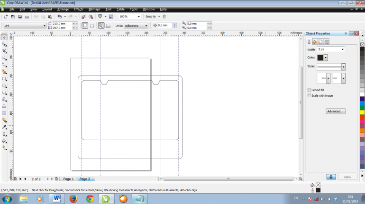Select the Rectangle tool
Viewport: 365px width, 204px height.
point(4,79)
